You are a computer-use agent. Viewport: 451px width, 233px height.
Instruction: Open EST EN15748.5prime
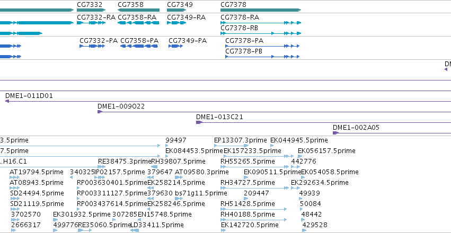point(164,214)
